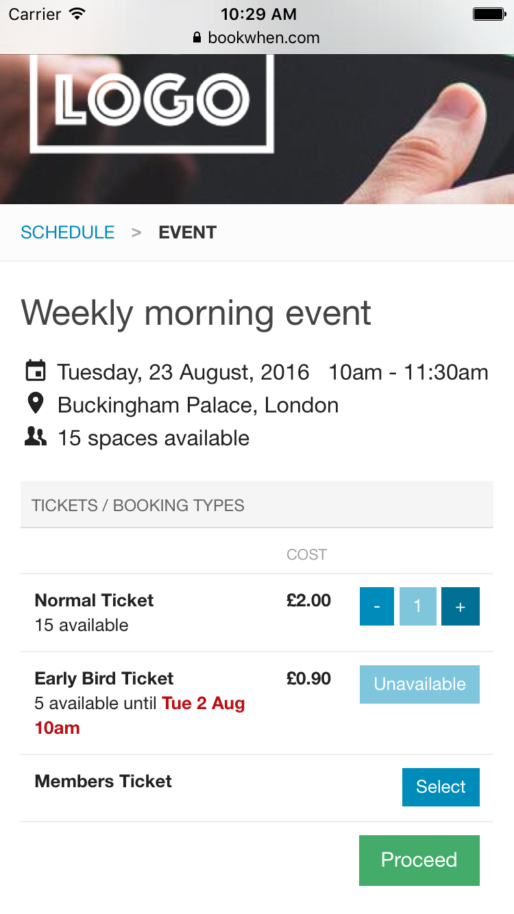Tap the Unavailable Early Bird button

(x=419, y=684)
